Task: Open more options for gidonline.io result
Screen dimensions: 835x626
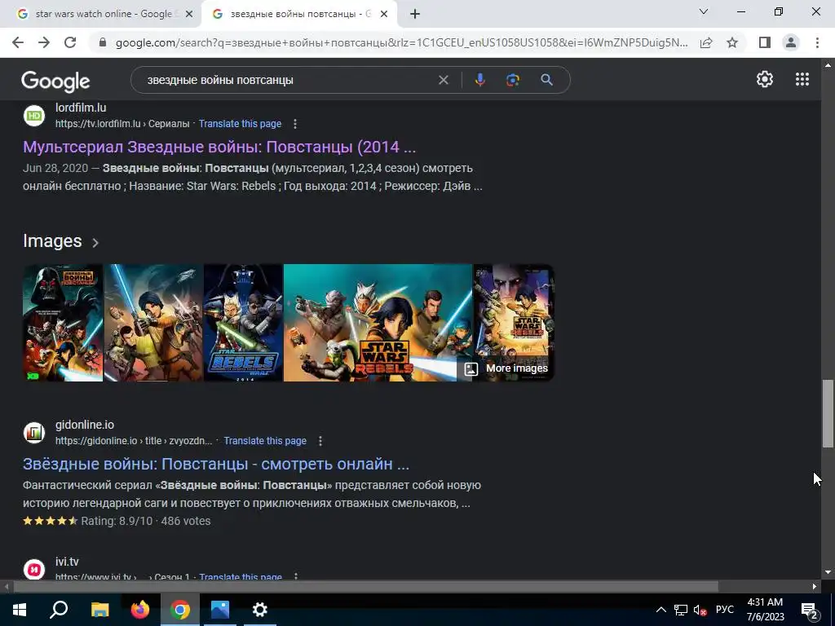Action: point(320,441)
